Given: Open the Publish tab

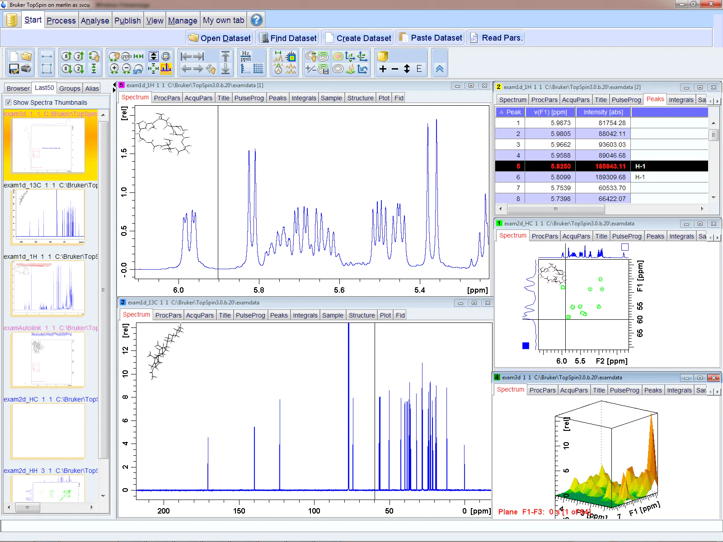Looking at the screenshot, I should (127, 20).
